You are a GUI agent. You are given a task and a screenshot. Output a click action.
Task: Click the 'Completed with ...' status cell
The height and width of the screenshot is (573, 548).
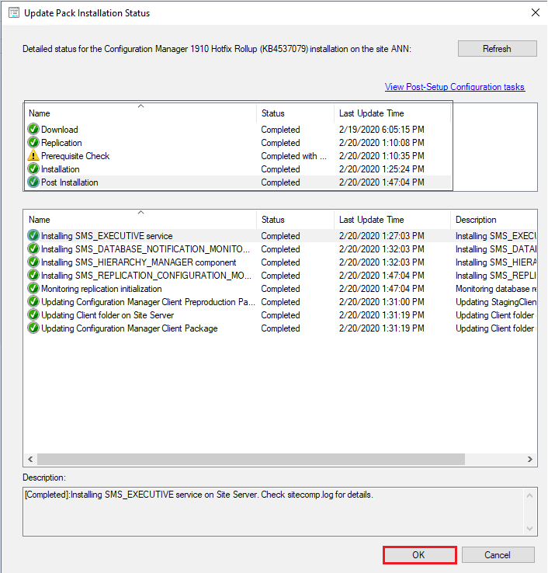tap(293, 156)
